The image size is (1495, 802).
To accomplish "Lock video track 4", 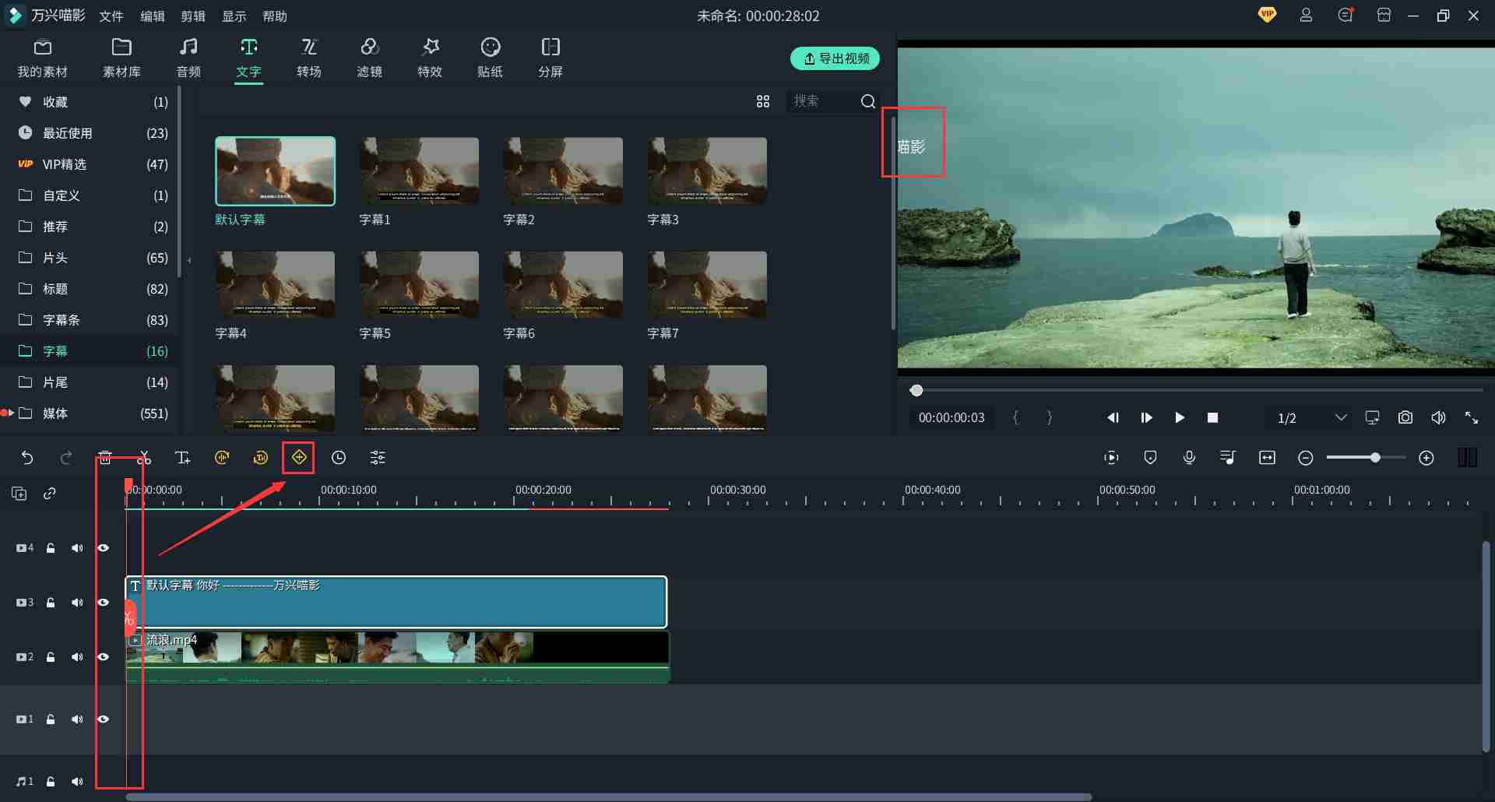I will coord(51,548).
